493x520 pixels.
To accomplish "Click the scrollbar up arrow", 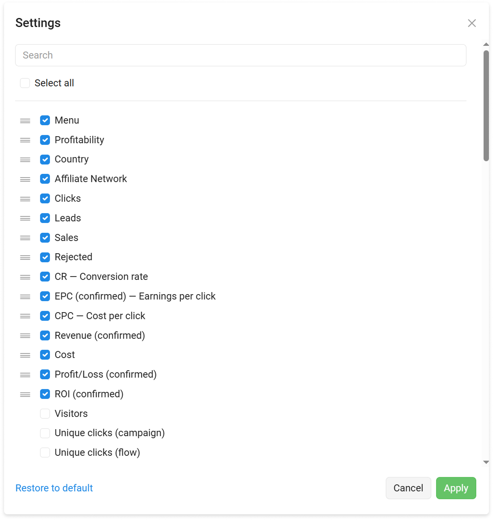I will click(x=486, y=44).
